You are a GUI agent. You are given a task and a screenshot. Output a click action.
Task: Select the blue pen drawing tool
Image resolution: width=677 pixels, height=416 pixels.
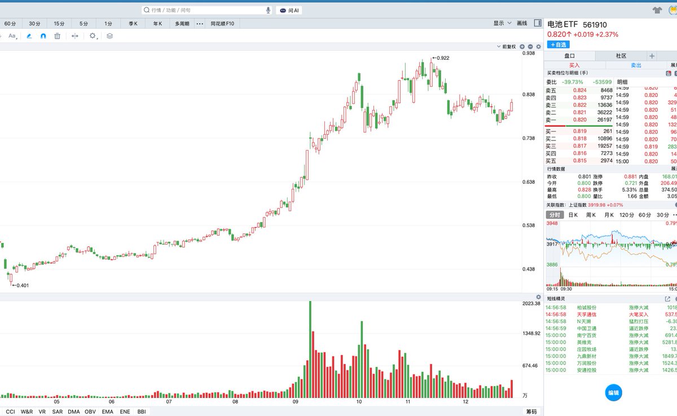tap(29, 36)
